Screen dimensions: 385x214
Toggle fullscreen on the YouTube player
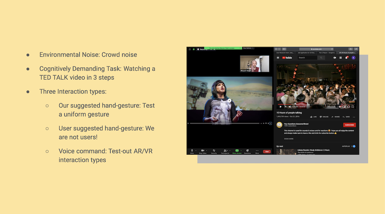pyautogui.click(x=353, y=107)
